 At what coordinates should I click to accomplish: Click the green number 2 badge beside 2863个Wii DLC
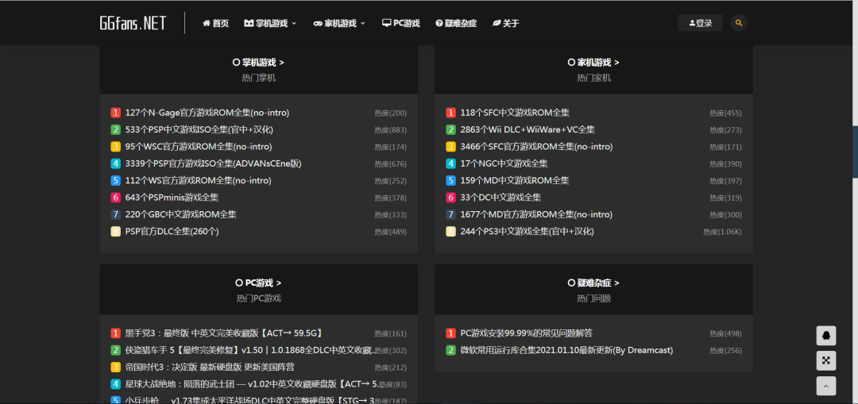450,129
